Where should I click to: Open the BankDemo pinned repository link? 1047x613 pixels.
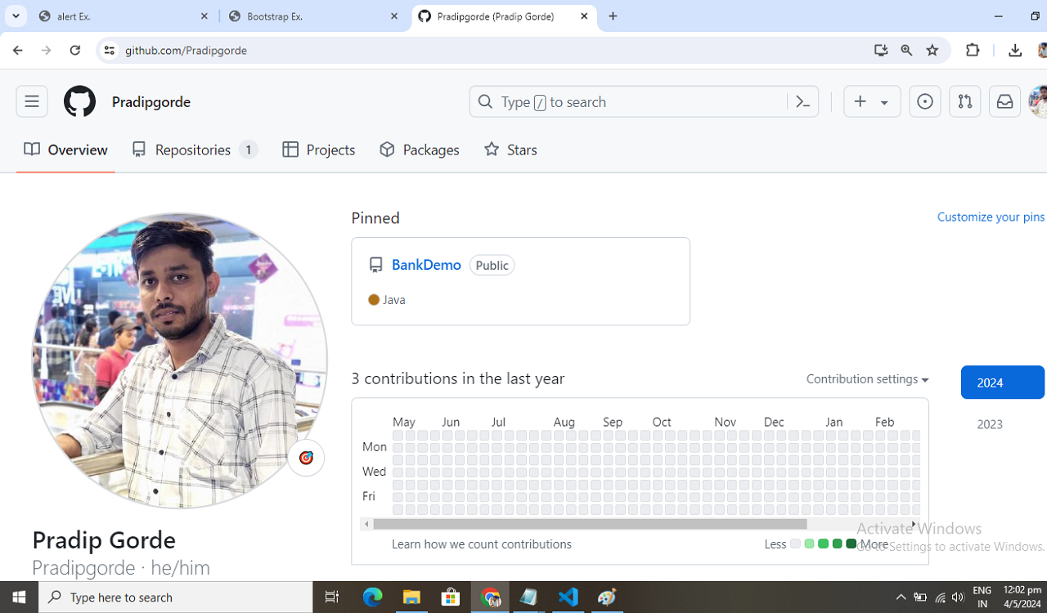point(426,265)
